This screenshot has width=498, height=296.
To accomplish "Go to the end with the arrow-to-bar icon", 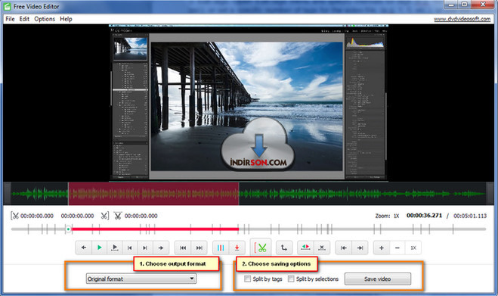I will click(x=360, y=248).
